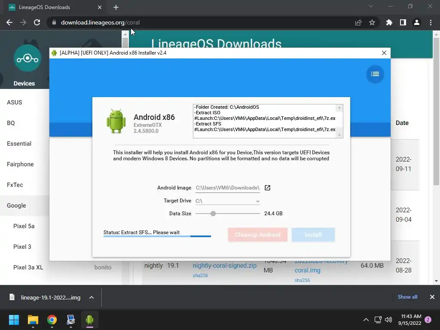Screen dimensions: 440x330
Task: Go back in Chrome
Action: click(9, 22)
